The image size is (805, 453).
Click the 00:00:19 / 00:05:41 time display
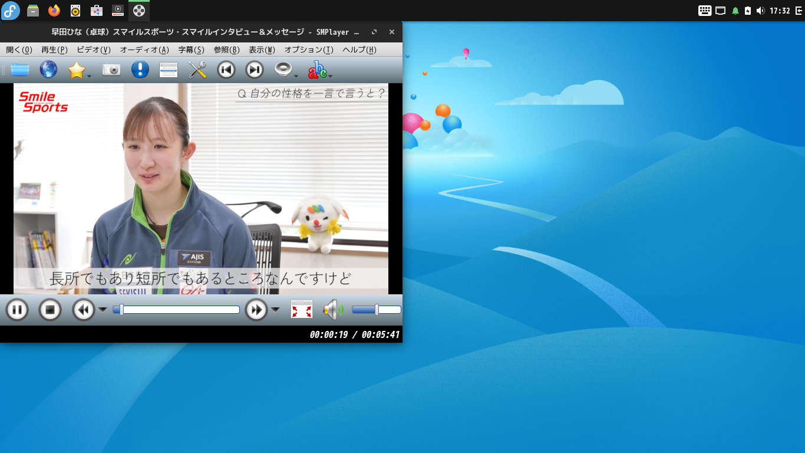point(355,335)
